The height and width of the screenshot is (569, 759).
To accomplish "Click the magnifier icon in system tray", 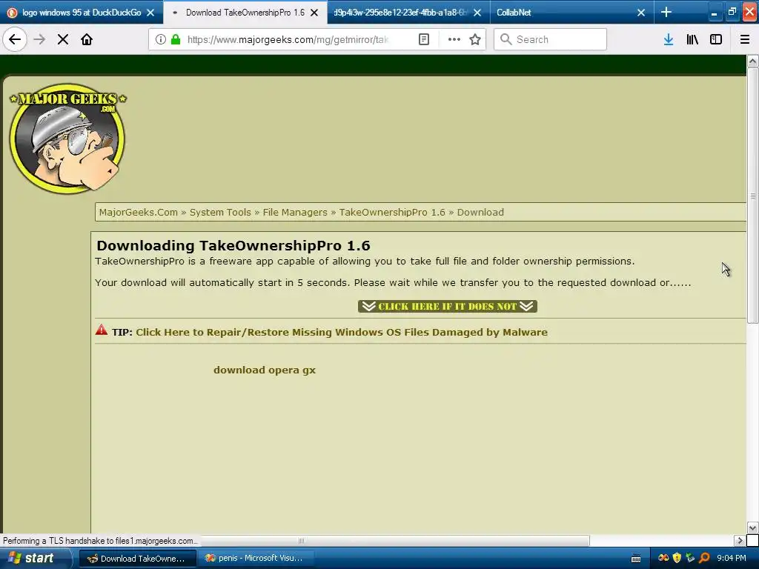I will point(704,558).
